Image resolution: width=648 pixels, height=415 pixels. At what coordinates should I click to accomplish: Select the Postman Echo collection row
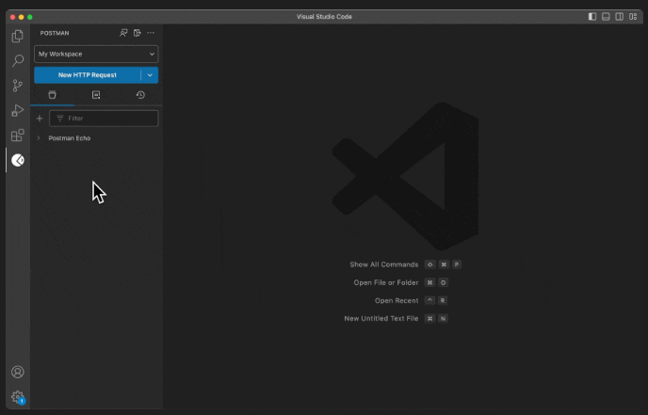[x=96, y=138]
